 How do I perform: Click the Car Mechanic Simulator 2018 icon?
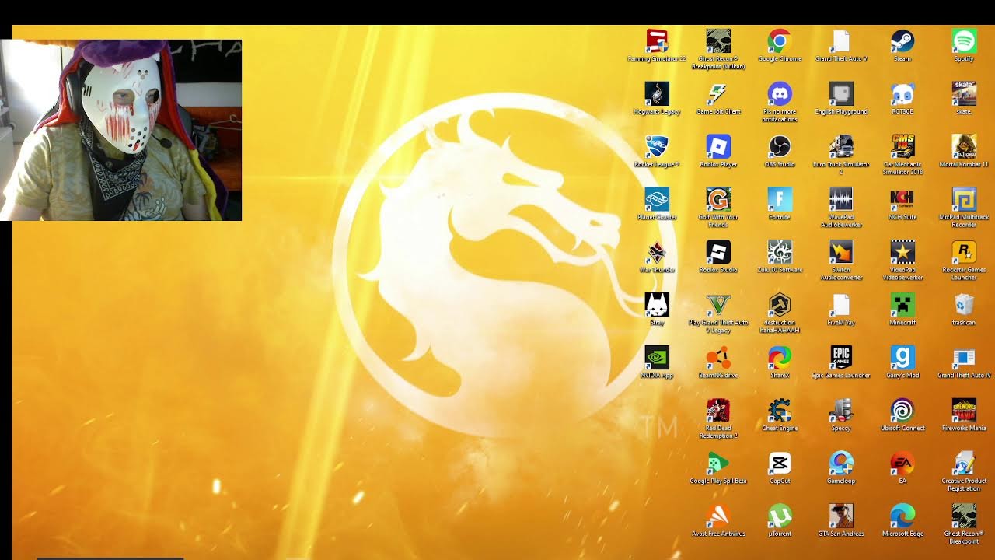[902, 146]
